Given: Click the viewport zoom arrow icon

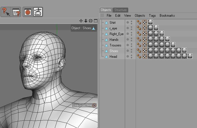Looking at the screenshot, I should tap(86, 21).
